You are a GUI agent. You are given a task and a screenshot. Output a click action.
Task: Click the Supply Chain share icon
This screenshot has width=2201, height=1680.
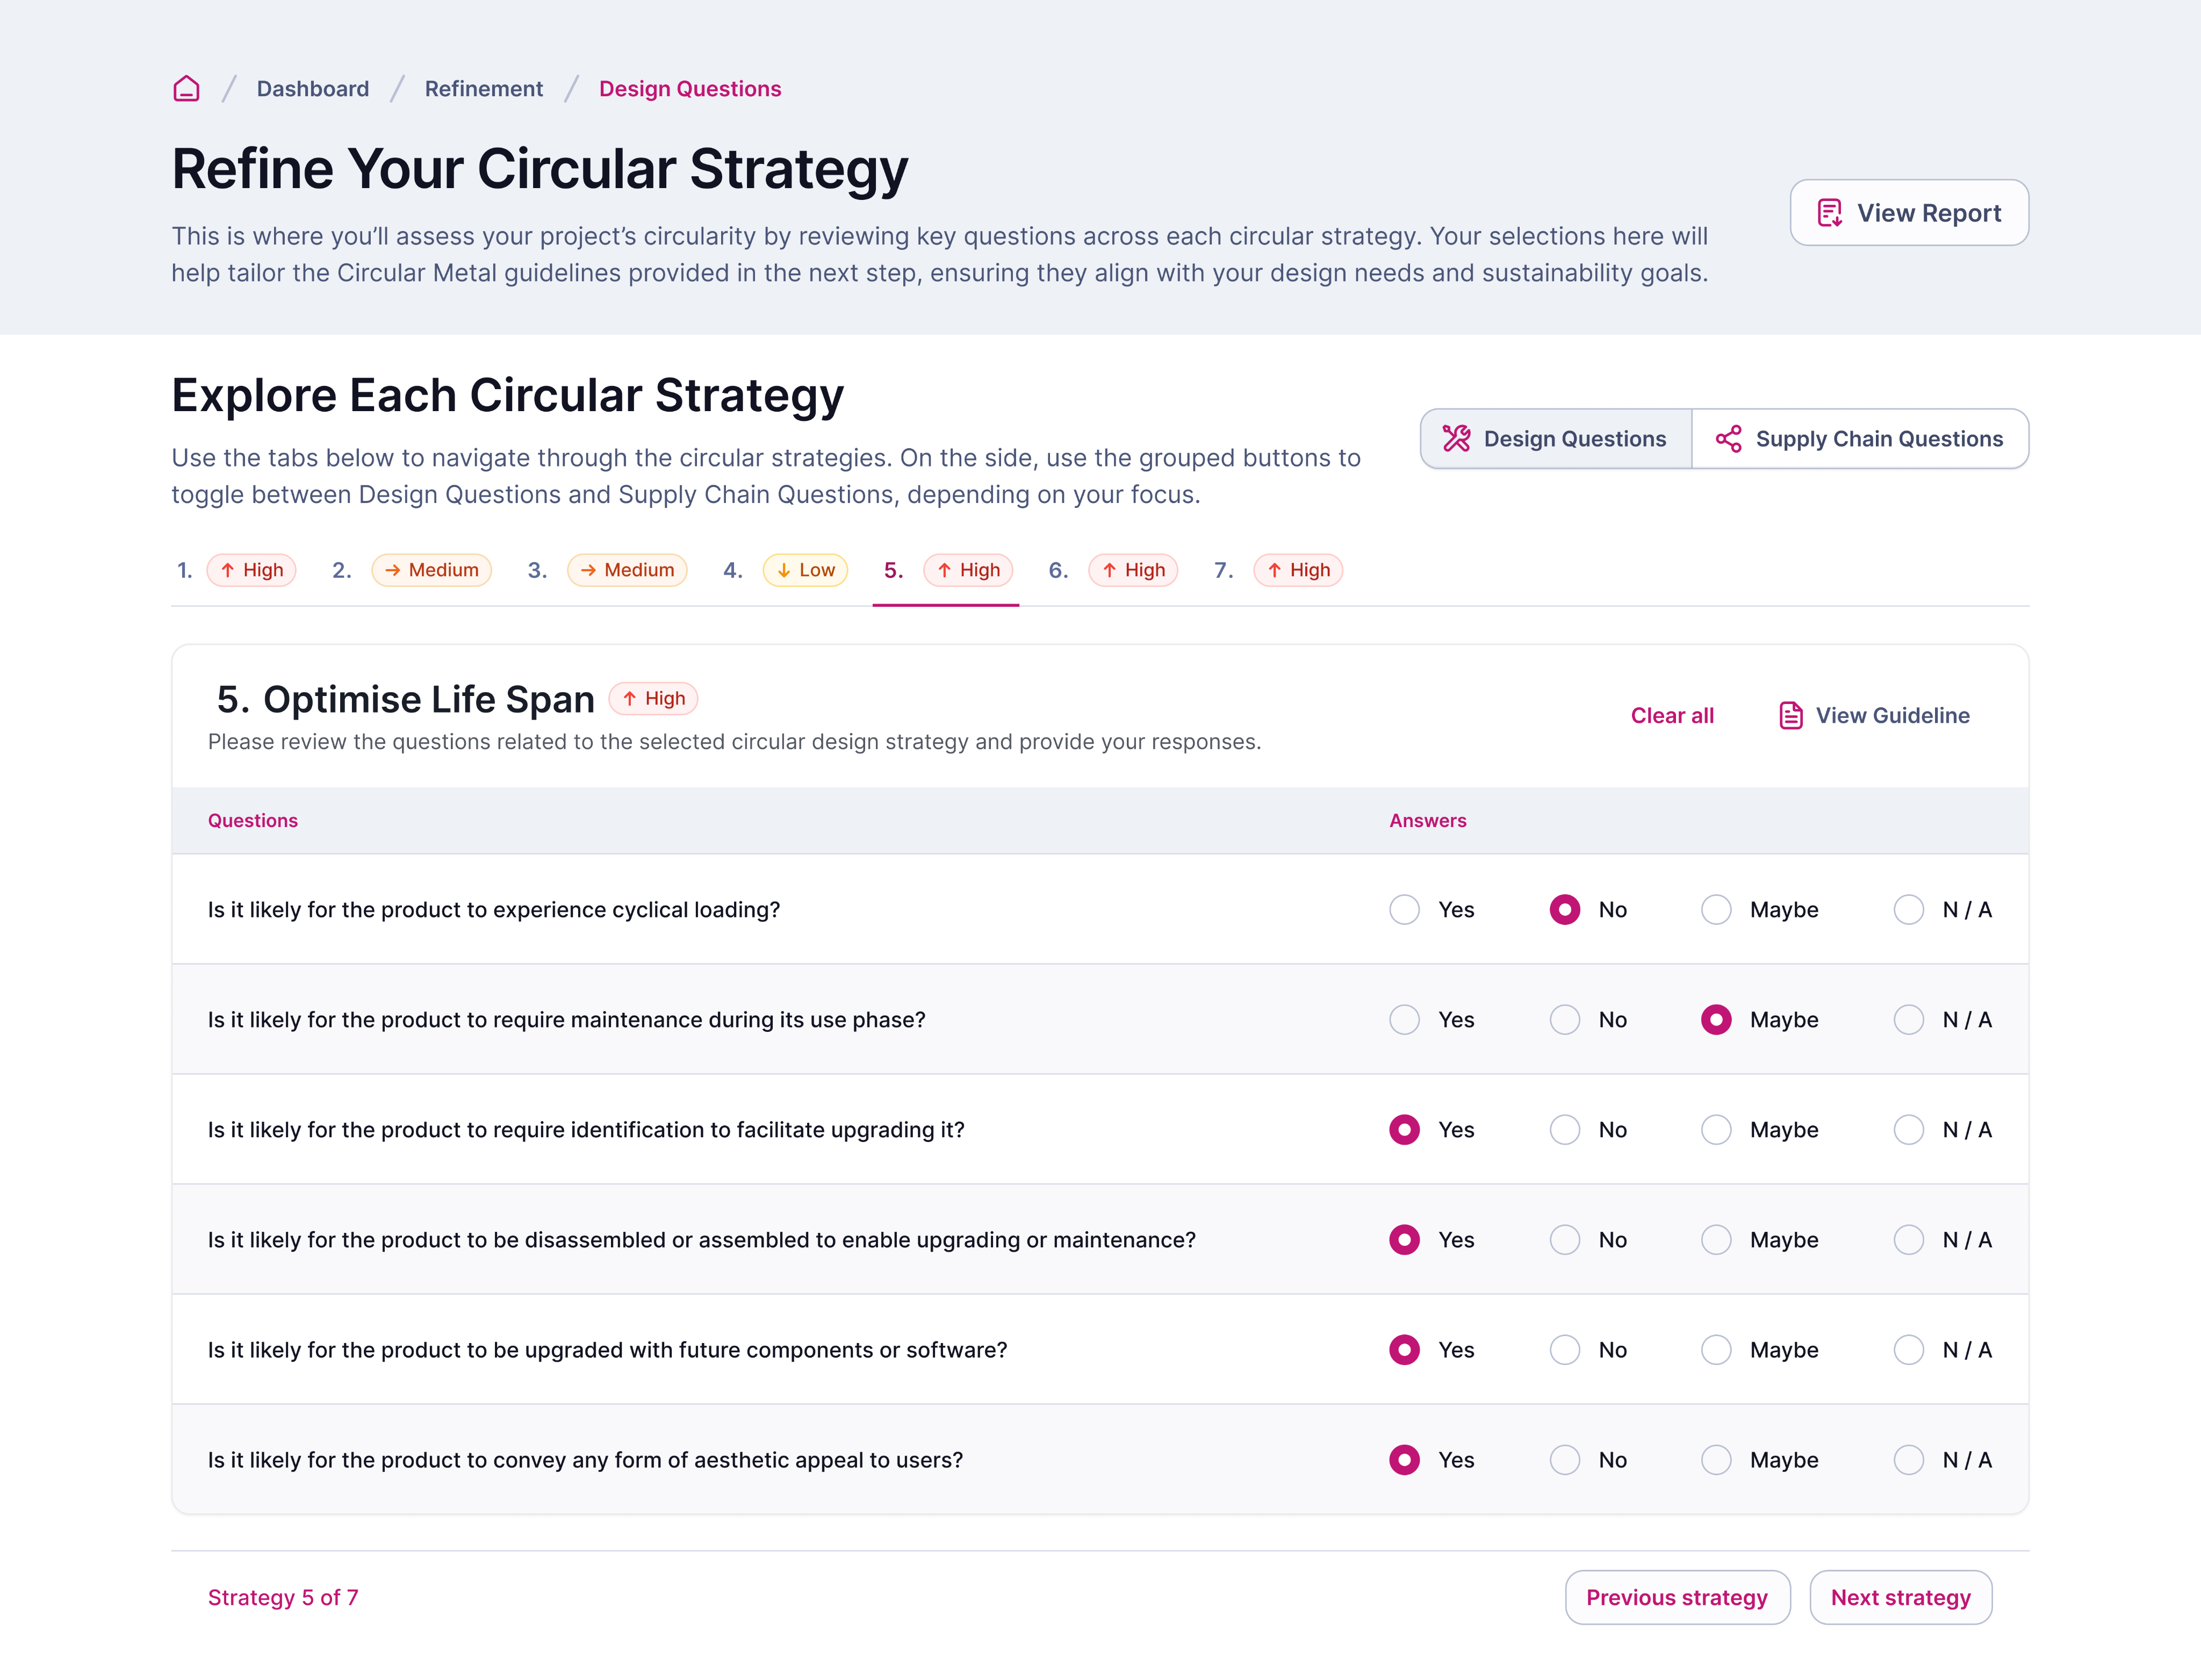(x=1728, y=439)
